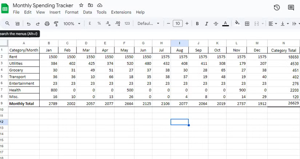Image resolution: width=300 pixels, height=159 pixels.
Task: Toggle bold formatting
Action: point(197,24)
